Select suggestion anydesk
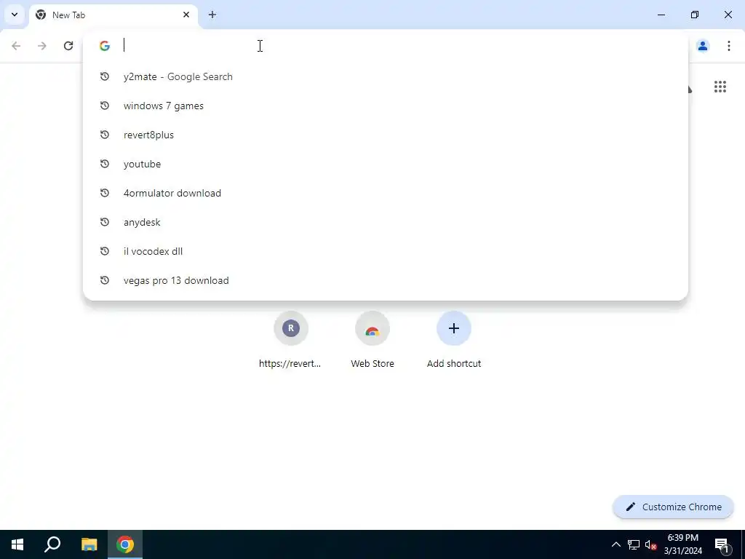 [x=386, y=222]
